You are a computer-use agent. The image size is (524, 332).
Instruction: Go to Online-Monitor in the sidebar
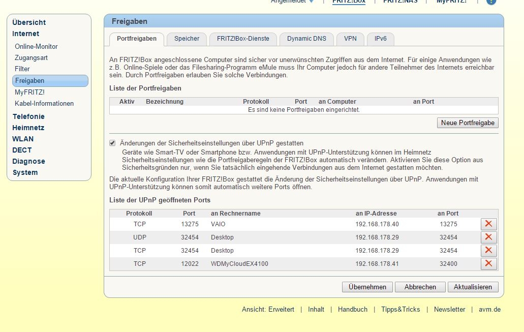36,46
